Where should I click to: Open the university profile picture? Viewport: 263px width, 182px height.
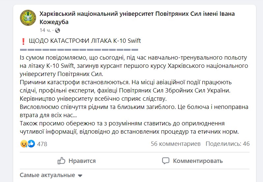(x=28, y=18)
